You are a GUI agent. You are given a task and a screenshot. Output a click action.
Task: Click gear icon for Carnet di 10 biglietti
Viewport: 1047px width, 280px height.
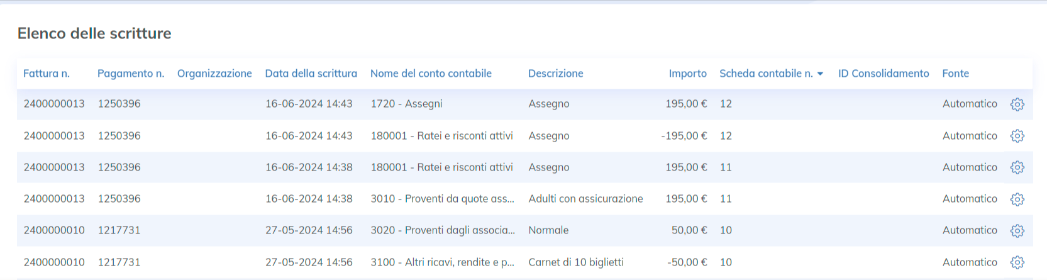(1017, 262)
